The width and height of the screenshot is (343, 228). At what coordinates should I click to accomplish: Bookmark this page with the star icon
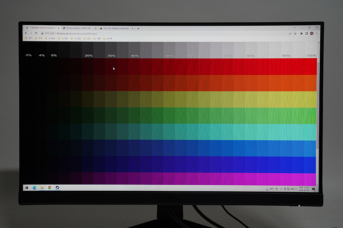pyautogui.click(x=295, y=34)
